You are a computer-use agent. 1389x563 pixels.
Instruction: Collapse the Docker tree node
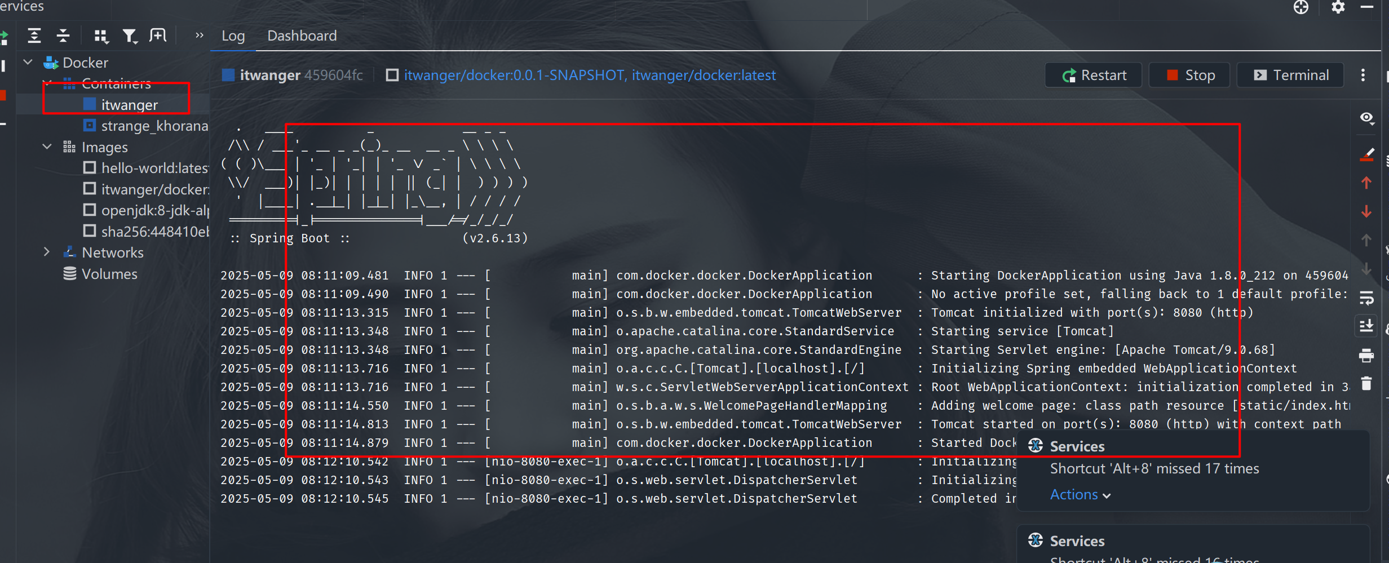[x=28, y=62]
